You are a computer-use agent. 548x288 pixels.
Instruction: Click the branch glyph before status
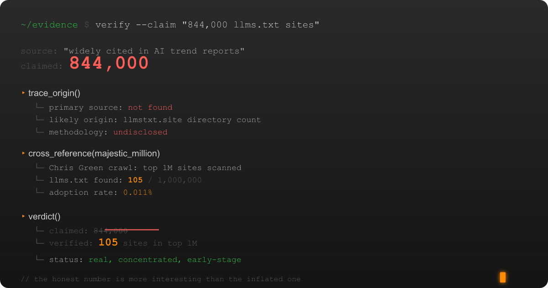point(40,260)
